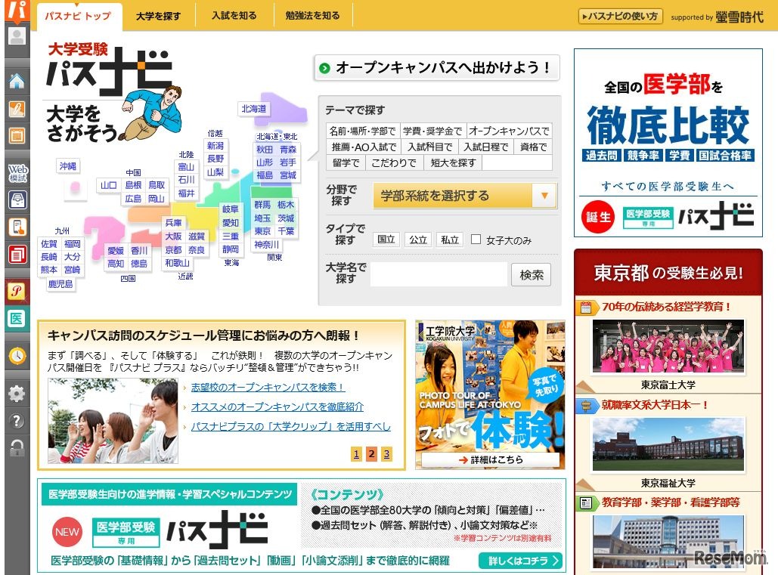778x575 pixels.
Task: Search by こだわりで theme
Action: pos(394,163)
